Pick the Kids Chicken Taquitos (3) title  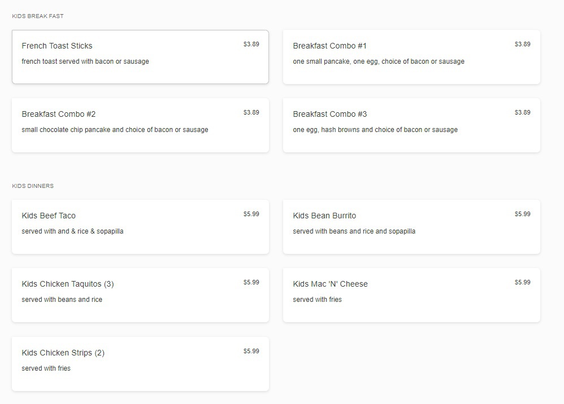pos(68,284)
